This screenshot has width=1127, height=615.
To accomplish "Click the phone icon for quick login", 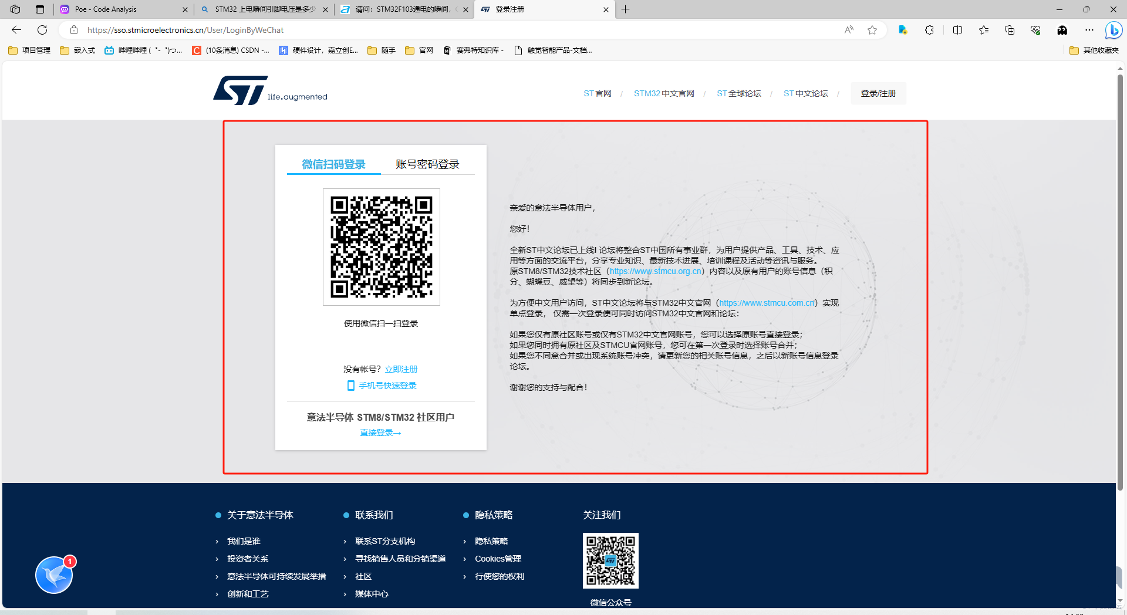I will pyautogui.click(x=351, y=386).
